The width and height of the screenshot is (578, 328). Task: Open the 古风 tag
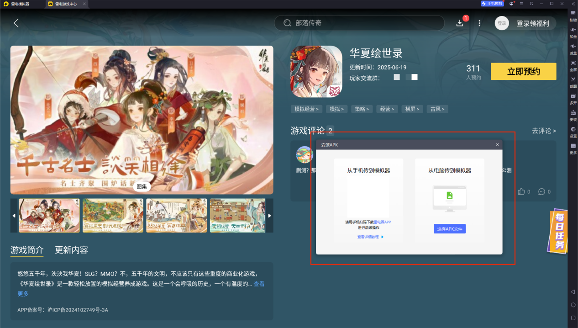pos(437,109)
